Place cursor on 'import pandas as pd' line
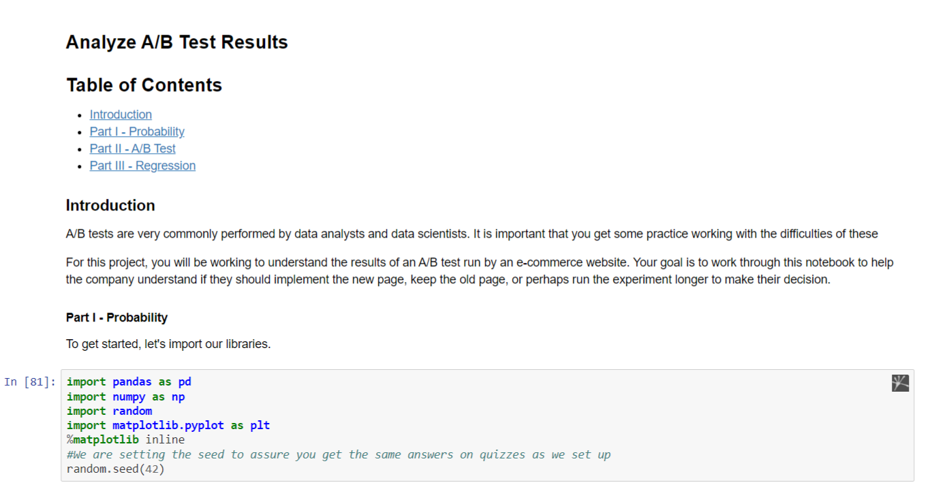The image size is (930, 485). coord(129,382)
